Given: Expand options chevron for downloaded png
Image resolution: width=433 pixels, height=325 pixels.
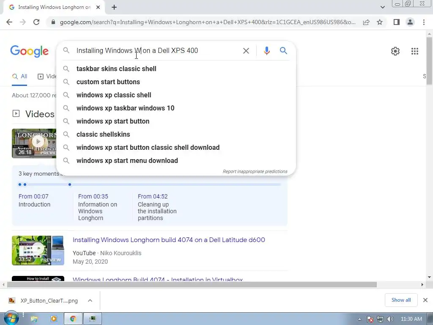Looking at the screenshot, I should (90, 300).
